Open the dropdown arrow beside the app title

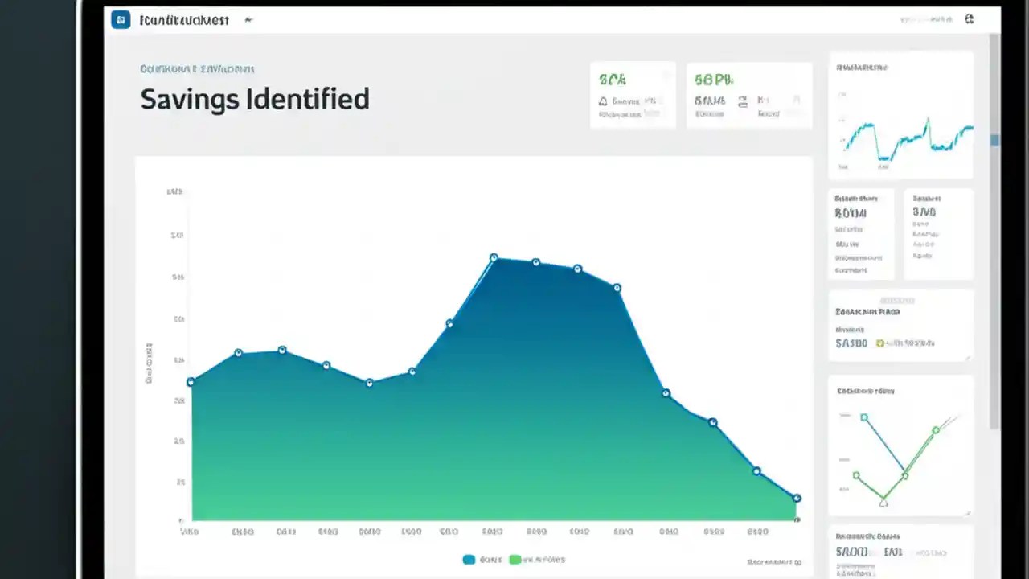248,19
